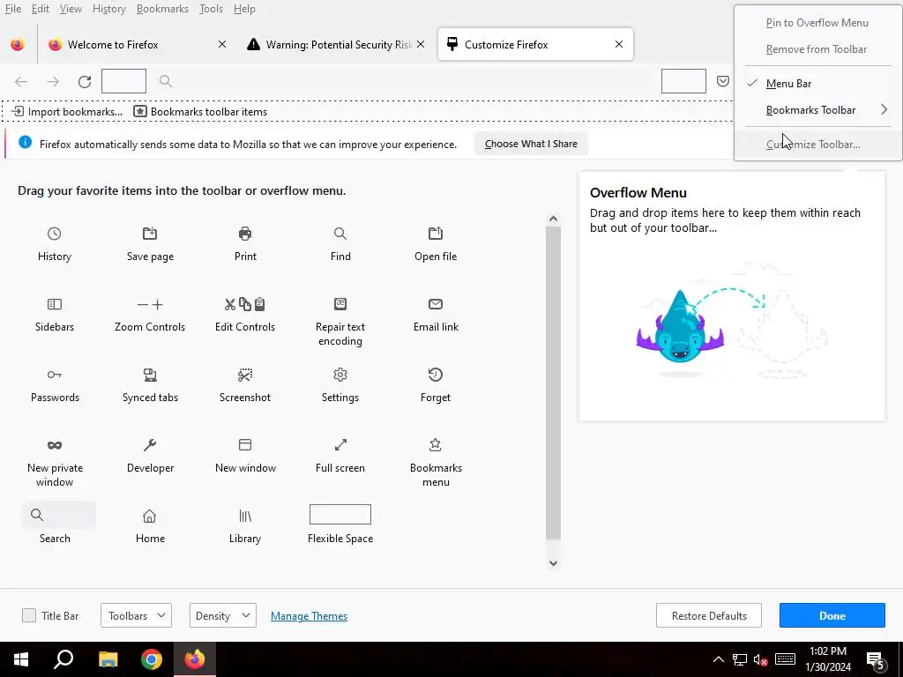Select the Forget icon
The width and height of the screenshot is (903, 677).
coord(436,375)
